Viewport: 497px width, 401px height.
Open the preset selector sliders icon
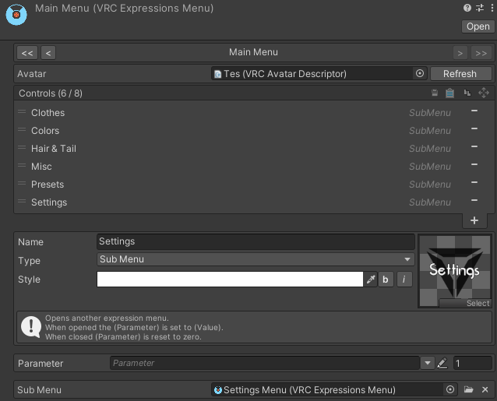click(480, 8)
